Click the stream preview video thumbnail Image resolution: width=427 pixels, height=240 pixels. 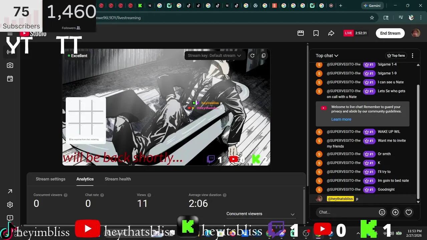tap(166, 107)
